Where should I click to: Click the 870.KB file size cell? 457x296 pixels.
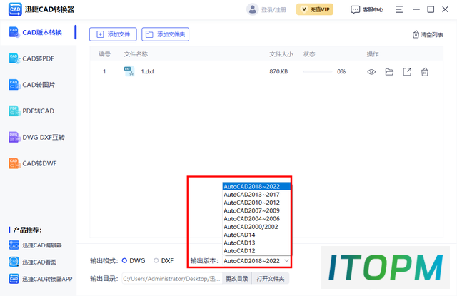[x=278, y=71]
